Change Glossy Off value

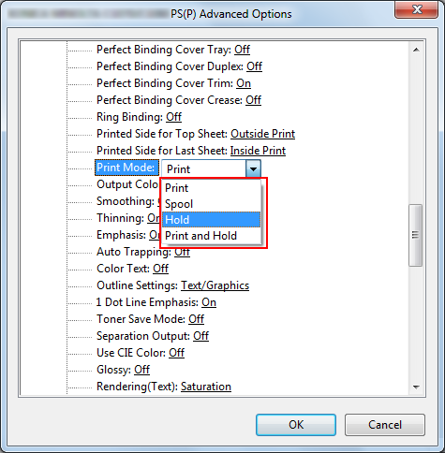pyautogui.click(x=142, y=370)
